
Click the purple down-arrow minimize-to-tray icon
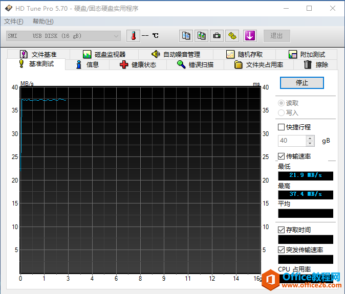pyautogui.click(x=250, y=36)
